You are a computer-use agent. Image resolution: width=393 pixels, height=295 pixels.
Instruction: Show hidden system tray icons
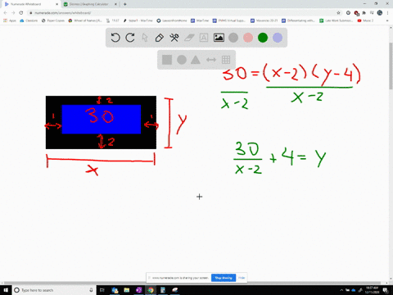pos(341,290)
